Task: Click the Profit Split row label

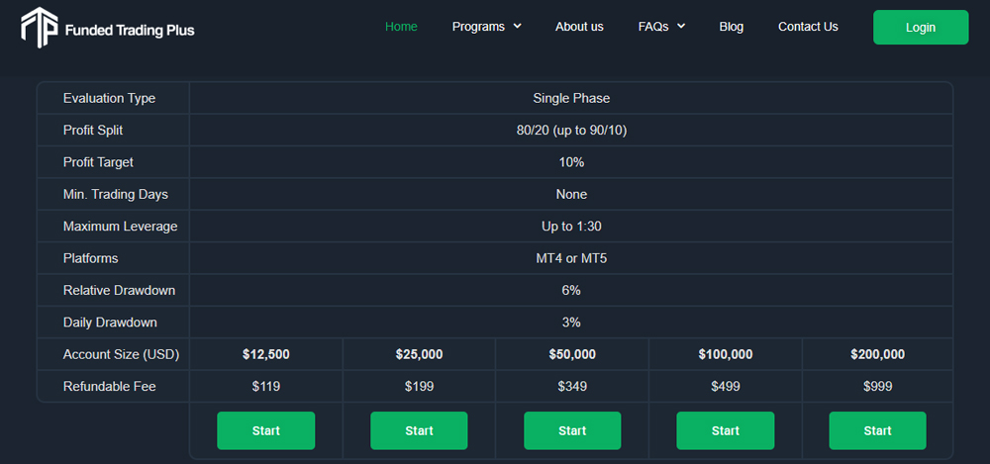Action: pos(93,131)
